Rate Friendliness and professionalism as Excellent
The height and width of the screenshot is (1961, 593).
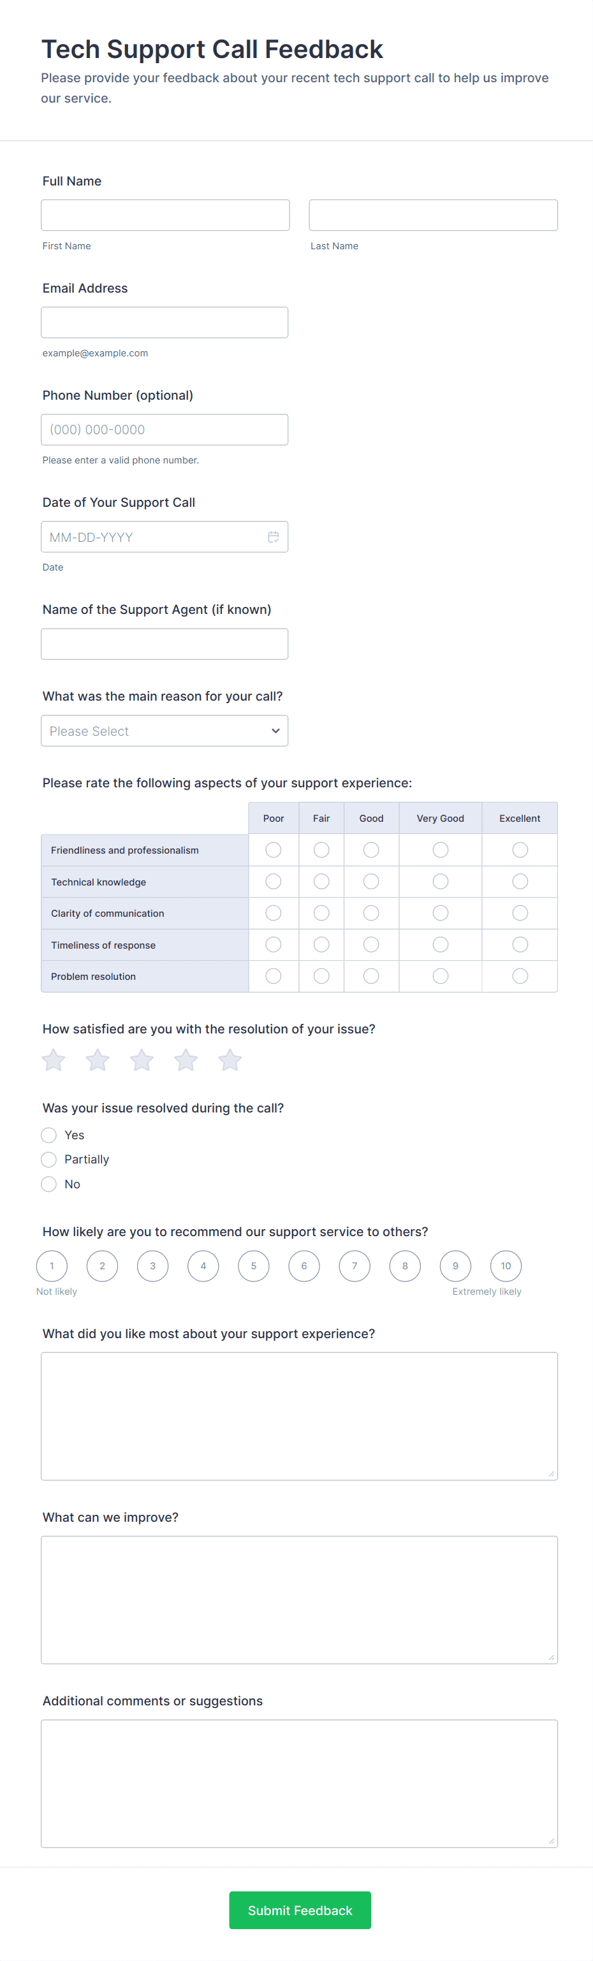click(x=520, y=850)
